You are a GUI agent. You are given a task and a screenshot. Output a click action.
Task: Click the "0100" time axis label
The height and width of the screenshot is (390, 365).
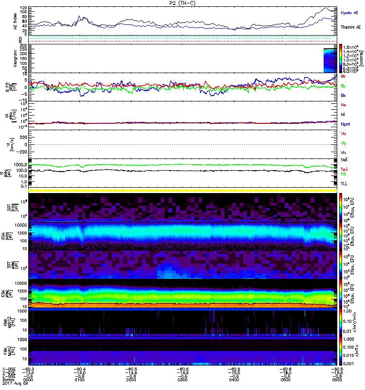pyautogui.click(x=79, y=380)
